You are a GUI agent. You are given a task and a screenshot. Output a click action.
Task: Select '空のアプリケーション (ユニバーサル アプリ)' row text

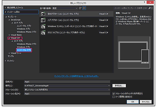63,14
